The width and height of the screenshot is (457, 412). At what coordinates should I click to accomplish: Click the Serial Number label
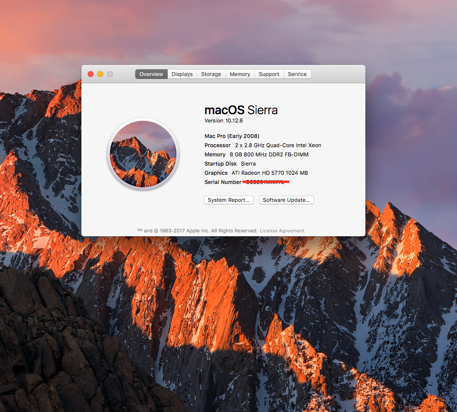click(223, 182)
